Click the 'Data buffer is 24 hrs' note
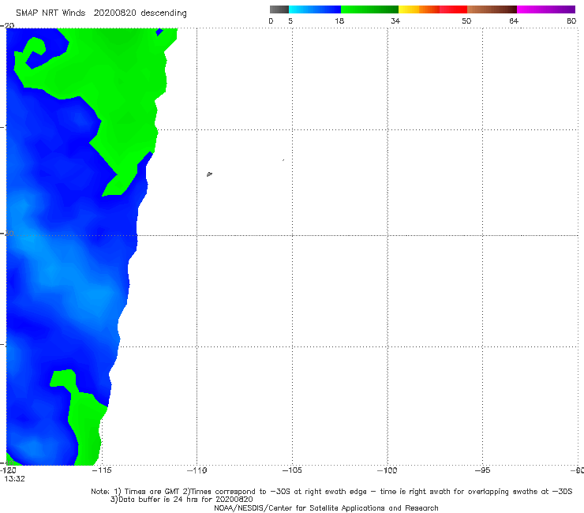 coord(182,500)
